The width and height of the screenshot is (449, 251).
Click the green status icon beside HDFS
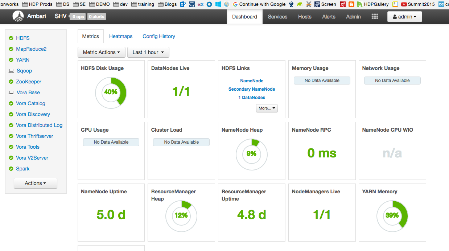(11, 38)
